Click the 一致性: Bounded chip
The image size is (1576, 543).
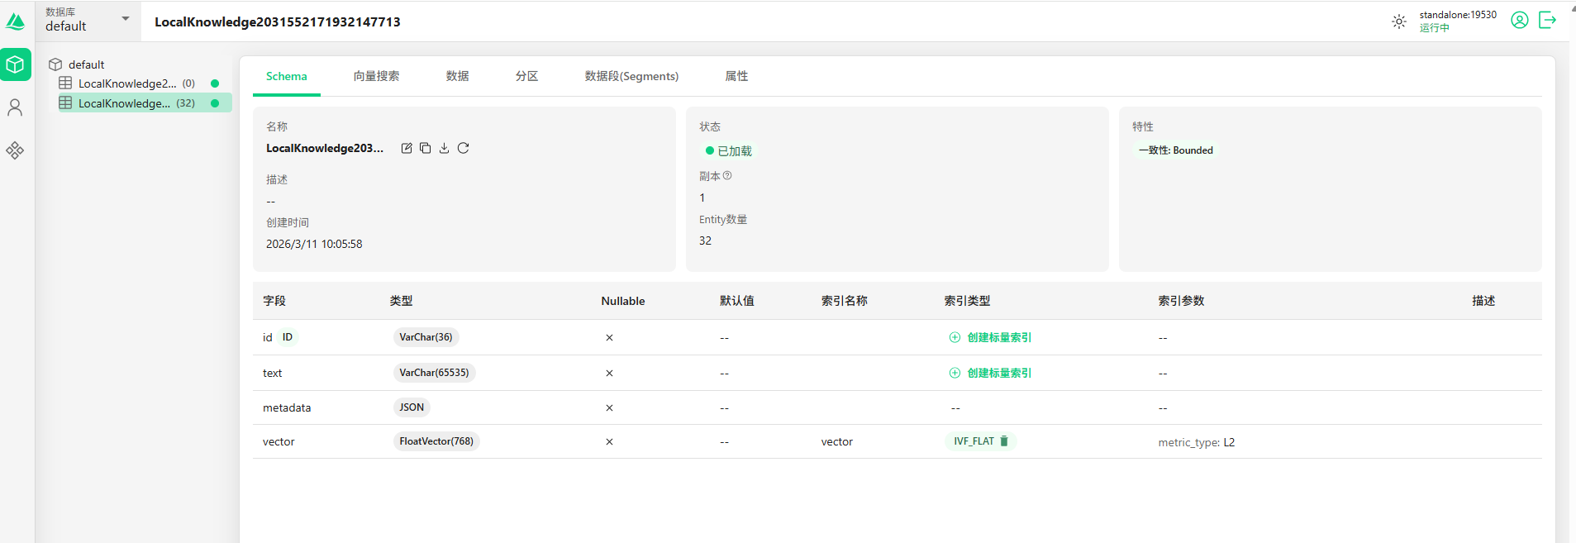(1176, 150)
